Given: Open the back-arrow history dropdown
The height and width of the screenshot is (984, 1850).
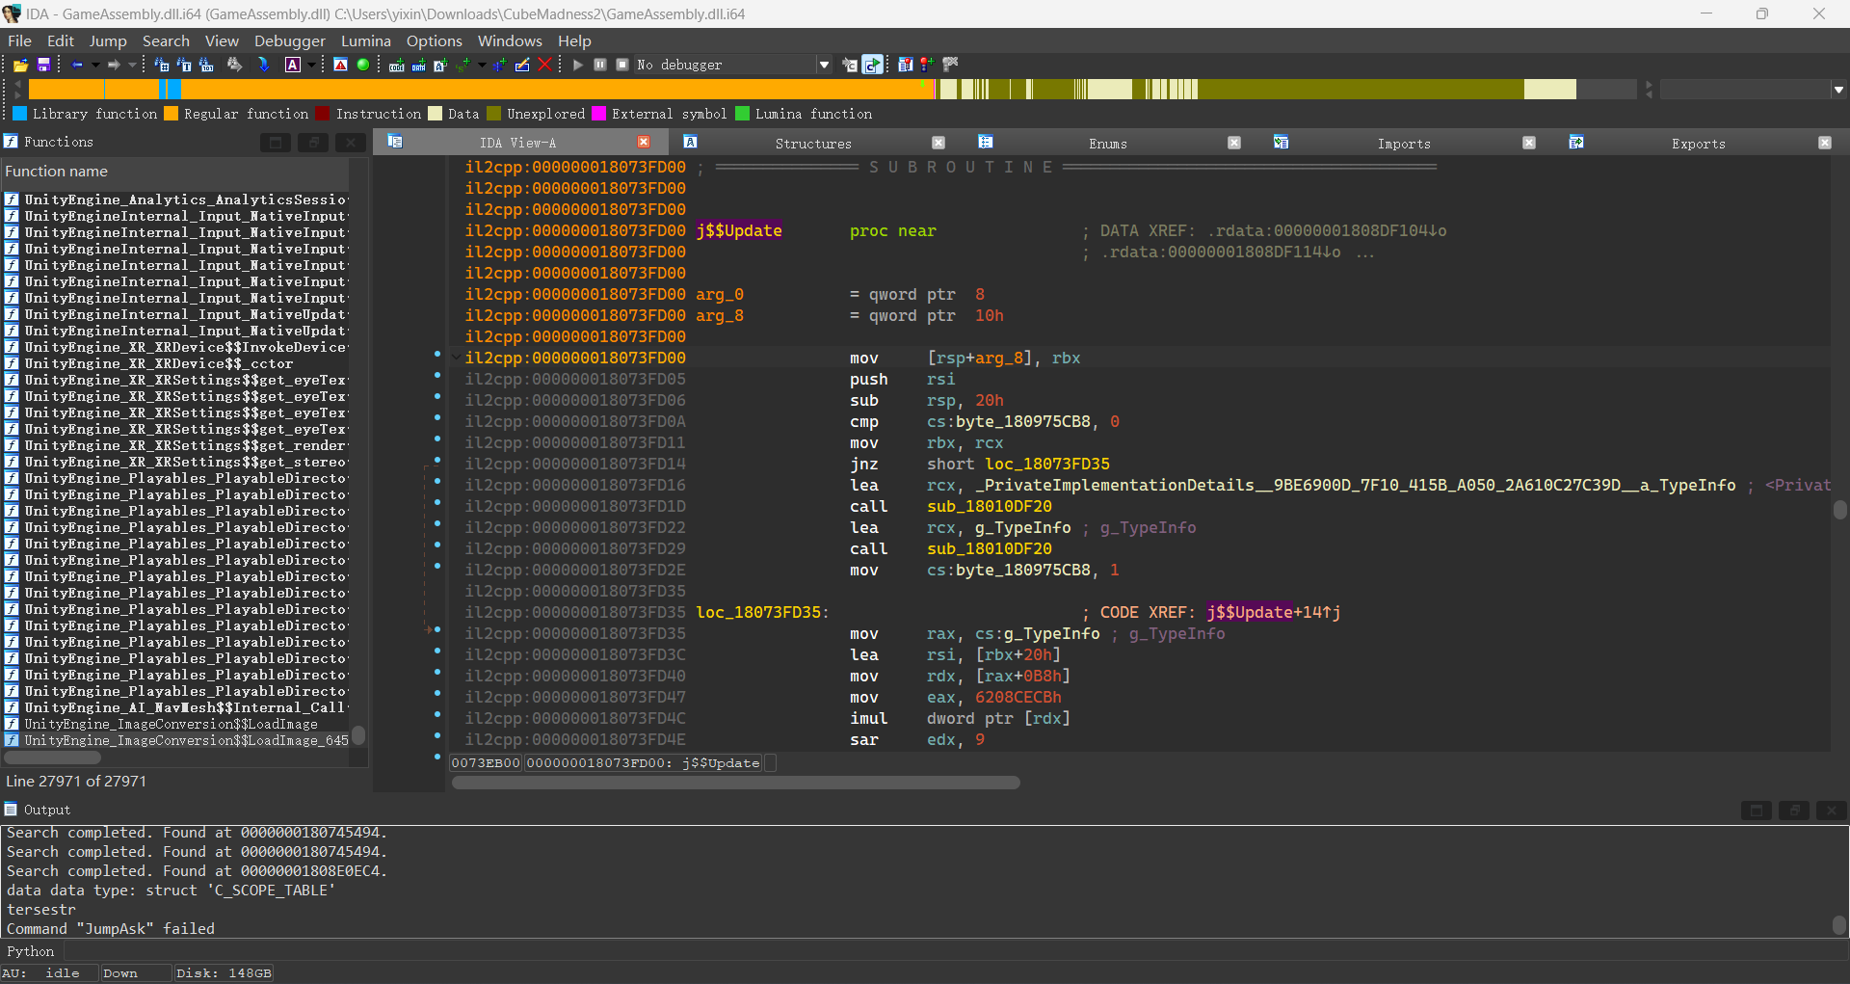Looking at the screenshot, I should click(95, 65).
